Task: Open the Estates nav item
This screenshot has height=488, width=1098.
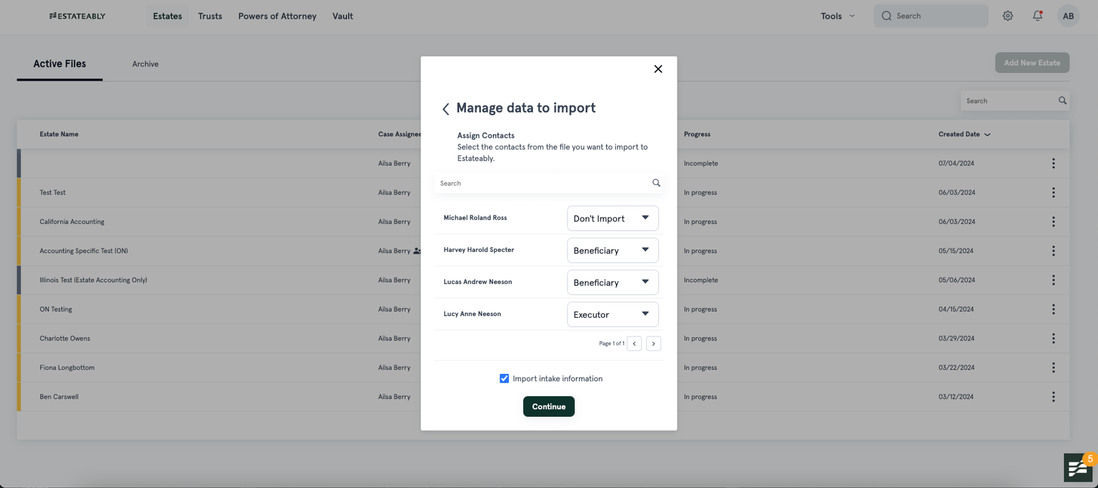Action: [x=167, y=16]
